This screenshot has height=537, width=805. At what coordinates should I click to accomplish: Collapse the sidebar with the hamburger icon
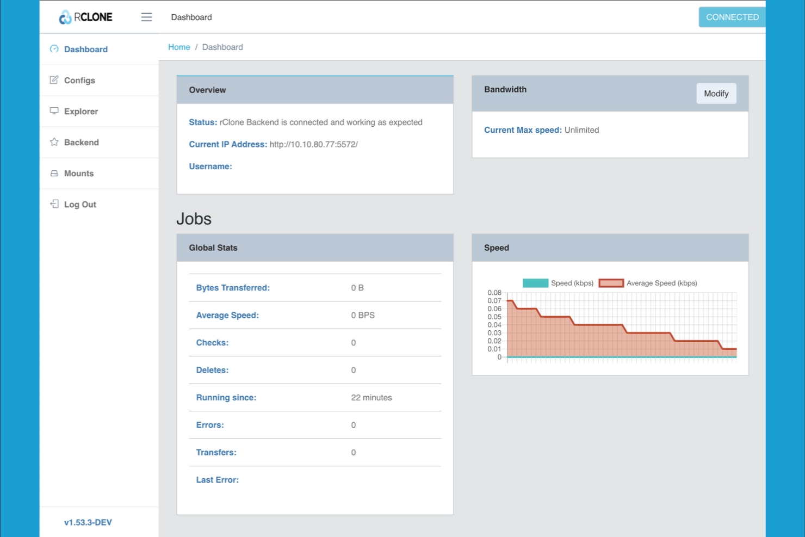tap(146, 17)
